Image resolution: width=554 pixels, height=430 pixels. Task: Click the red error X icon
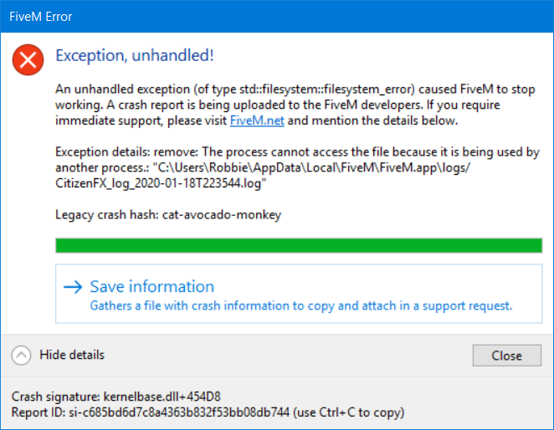coord(28,59)
